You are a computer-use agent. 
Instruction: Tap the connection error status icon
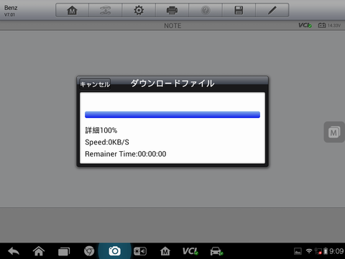(x=318, y=251)
